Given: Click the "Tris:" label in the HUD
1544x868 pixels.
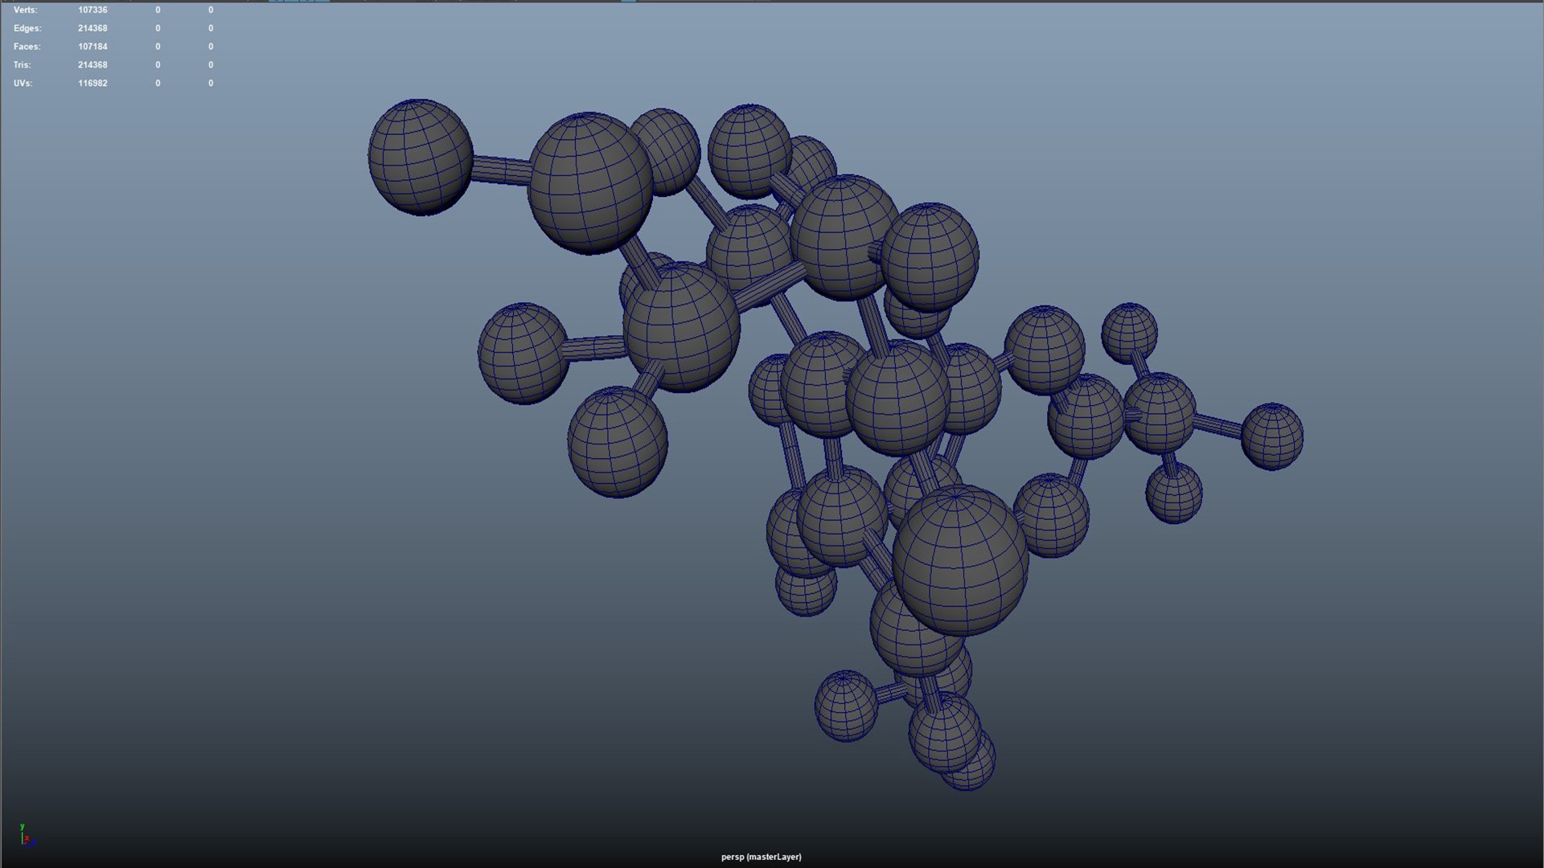Looking at the screenshot, I should point(22,65).
